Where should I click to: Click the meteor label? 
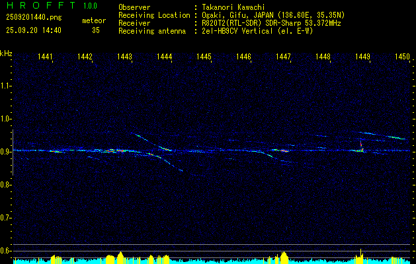[94, 20]
